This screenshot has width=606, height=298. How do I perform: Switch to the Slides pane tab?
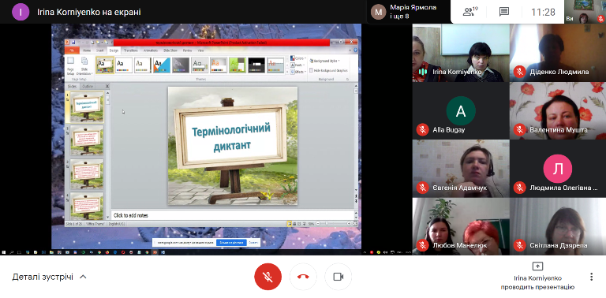click(x=72, y=87)
